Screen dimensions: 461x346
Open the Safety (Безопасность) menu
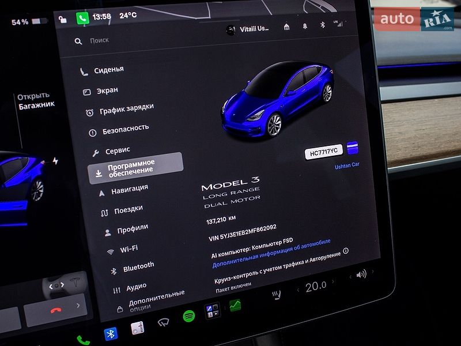[x=119, y=130]
